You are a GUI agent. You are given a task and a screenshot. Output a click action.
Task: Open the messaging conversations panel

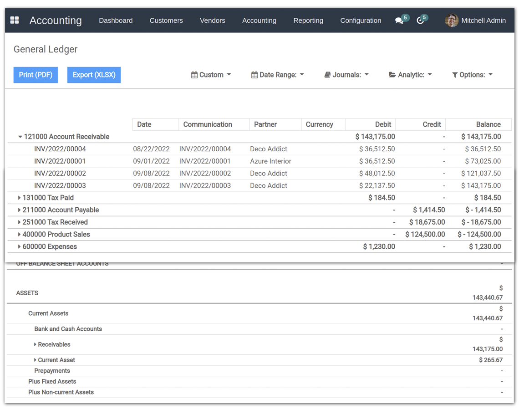coord(398,21)
